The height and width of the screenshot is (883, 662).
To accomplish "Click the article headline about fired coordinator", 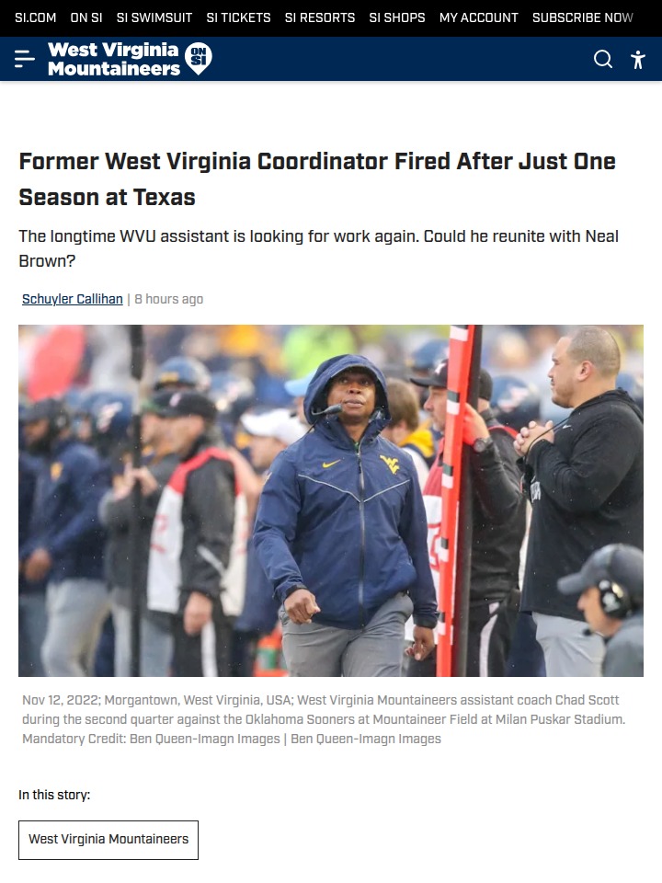I will [x=317, y=179].
